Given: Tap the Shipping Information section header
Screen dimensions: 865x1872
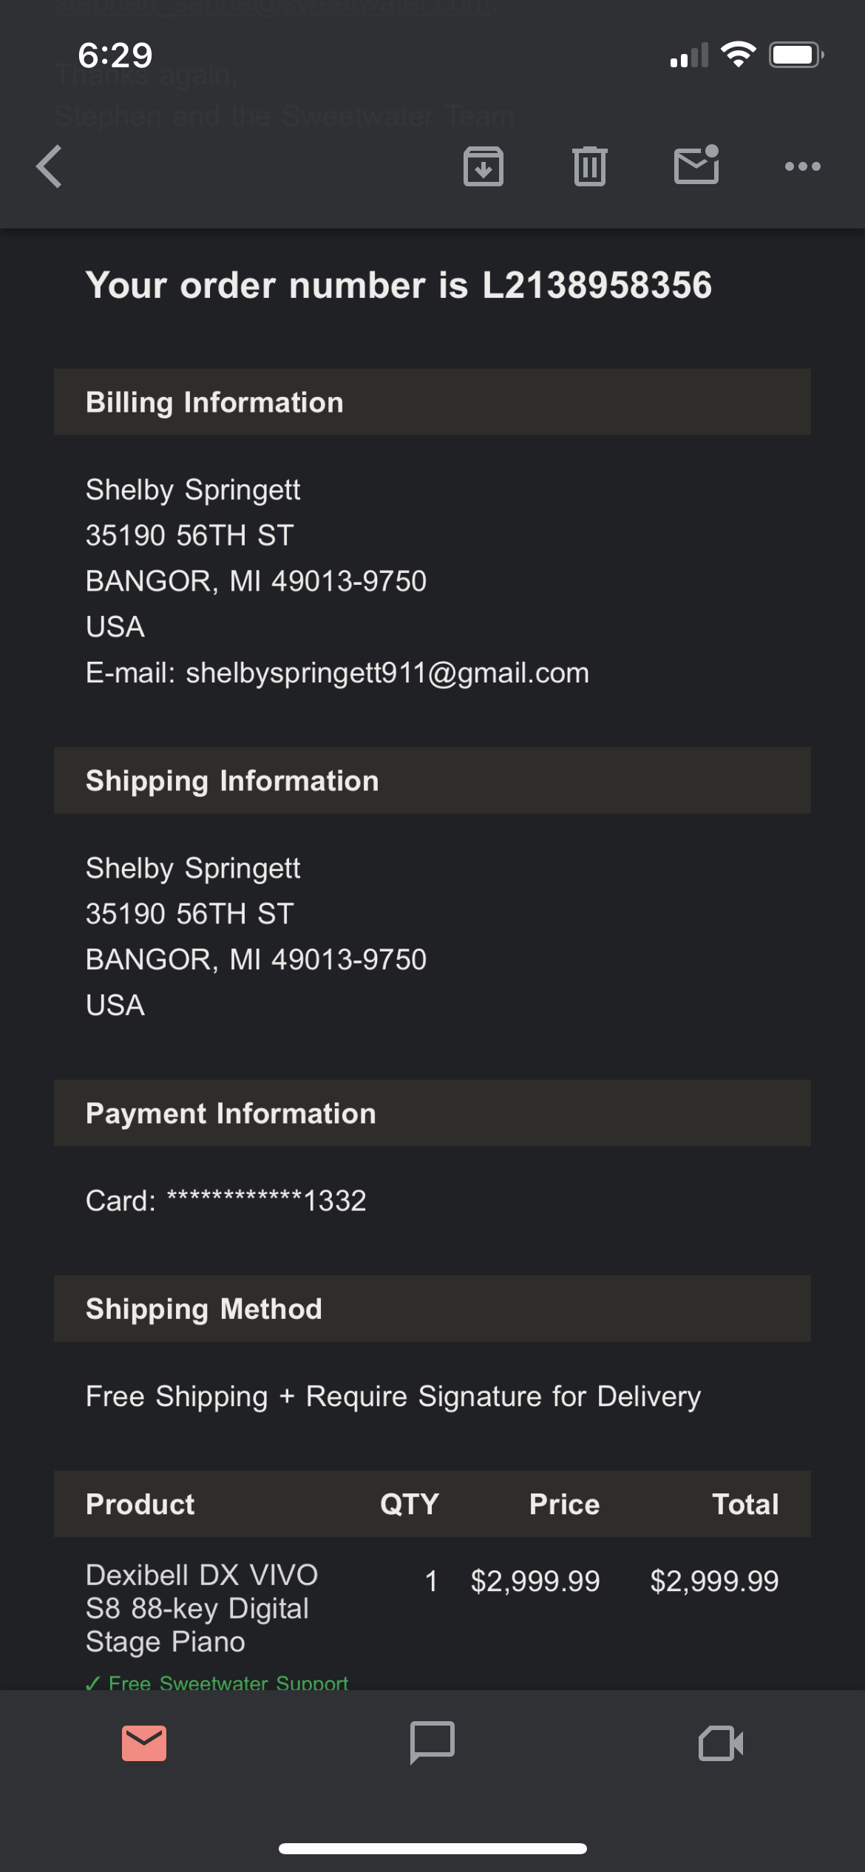Looking at the screenshot, I should pos(232,781).
